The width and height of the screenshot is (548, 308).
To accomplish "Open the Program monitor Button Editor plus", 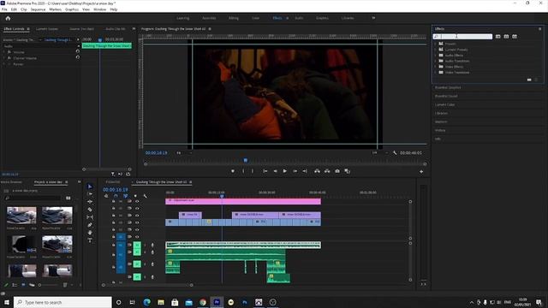I will (x=421, y=171).
